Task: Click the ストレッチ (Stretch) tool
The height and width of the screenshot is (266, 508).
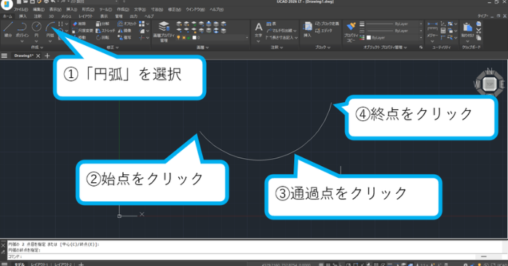Action: point(106,31)
